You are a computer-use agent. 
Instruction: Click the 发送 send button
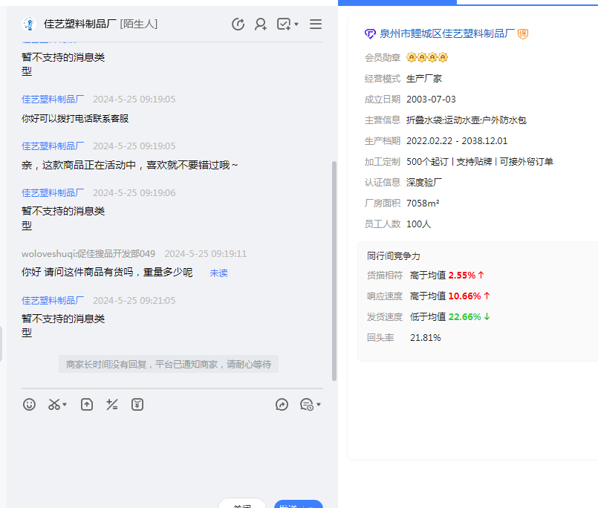298,504
